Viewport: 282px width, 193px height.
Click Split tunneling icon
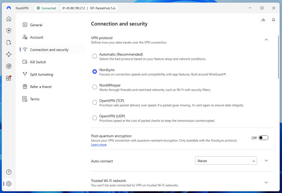point(25,74)
